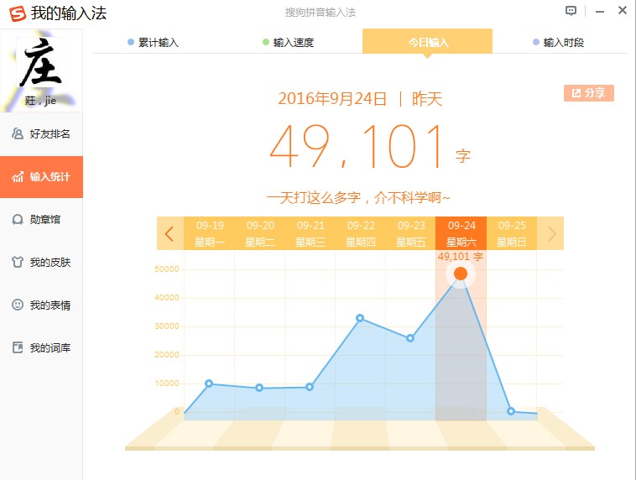Click the 50000 axis label
Screen dimensions: 636x480
pos(167,269)
